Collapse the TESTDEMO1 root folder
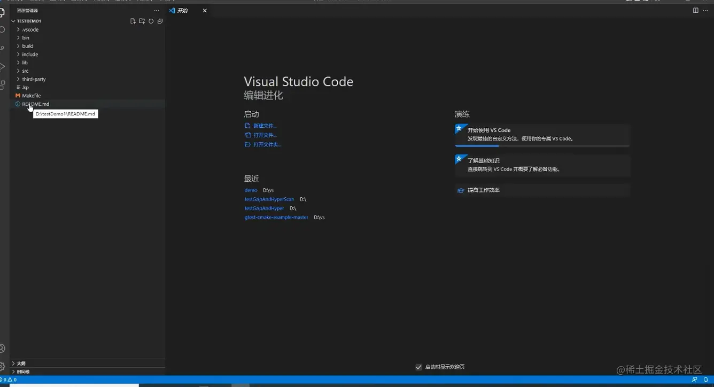 [88, 21]
